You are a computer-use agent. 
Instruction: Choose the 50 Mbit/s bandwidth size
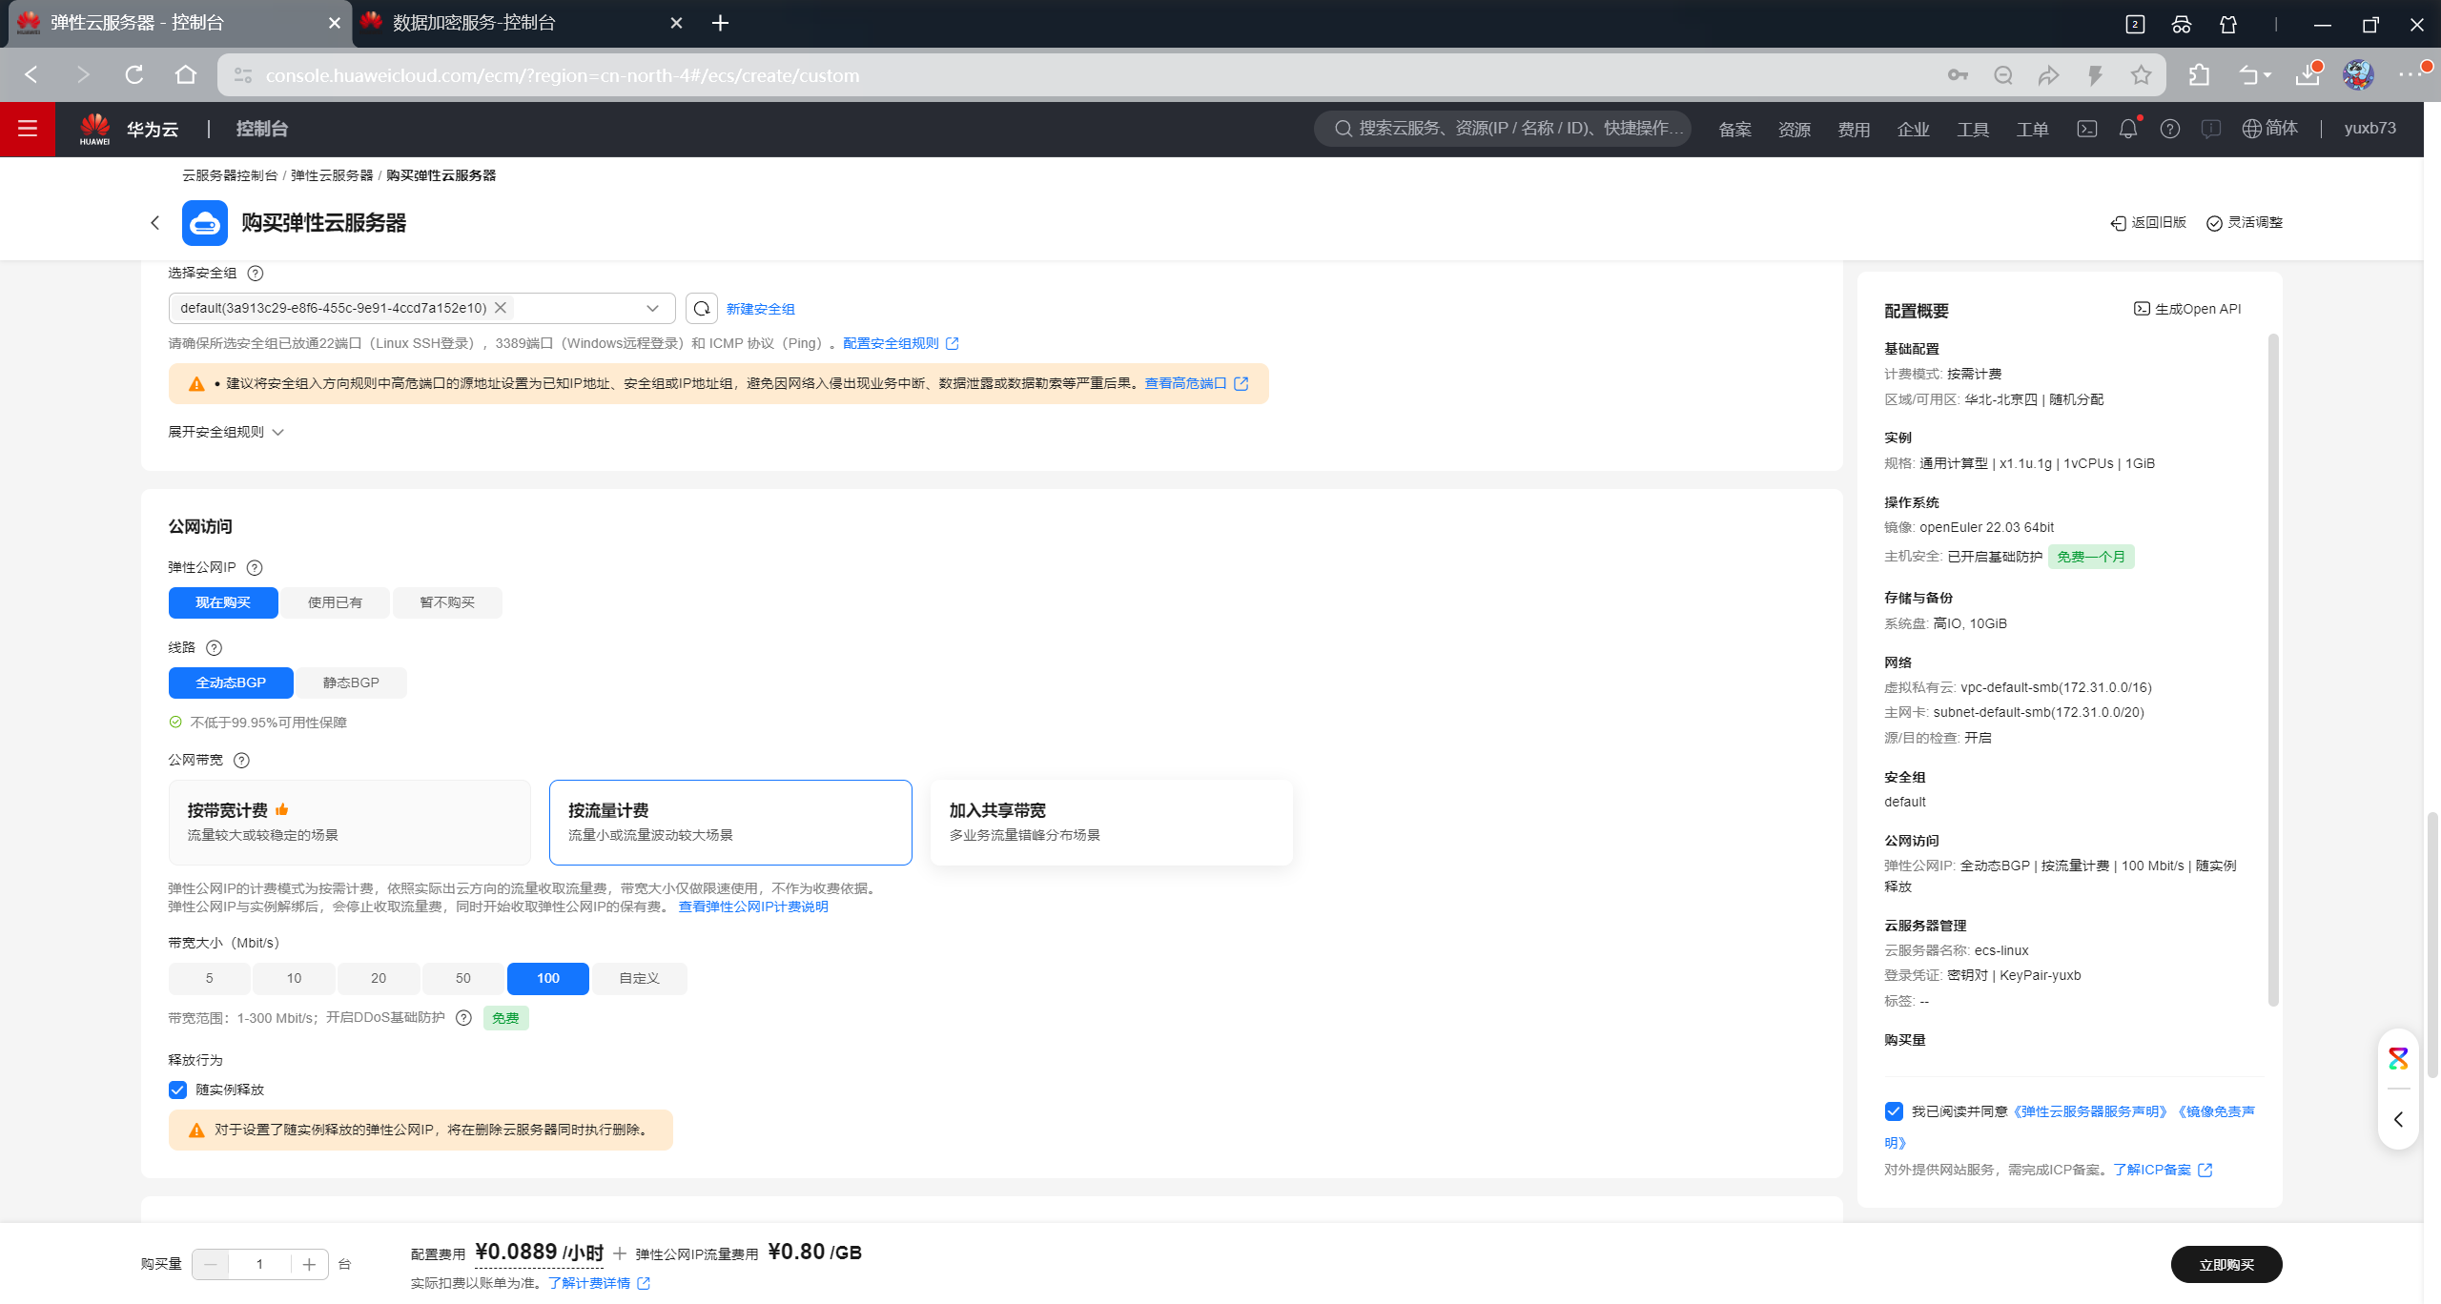(x=462, y=978)
